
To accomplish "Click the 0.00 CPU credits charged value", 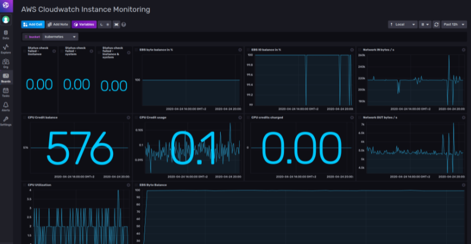I will pyautogui.click(x=301, y=148).
